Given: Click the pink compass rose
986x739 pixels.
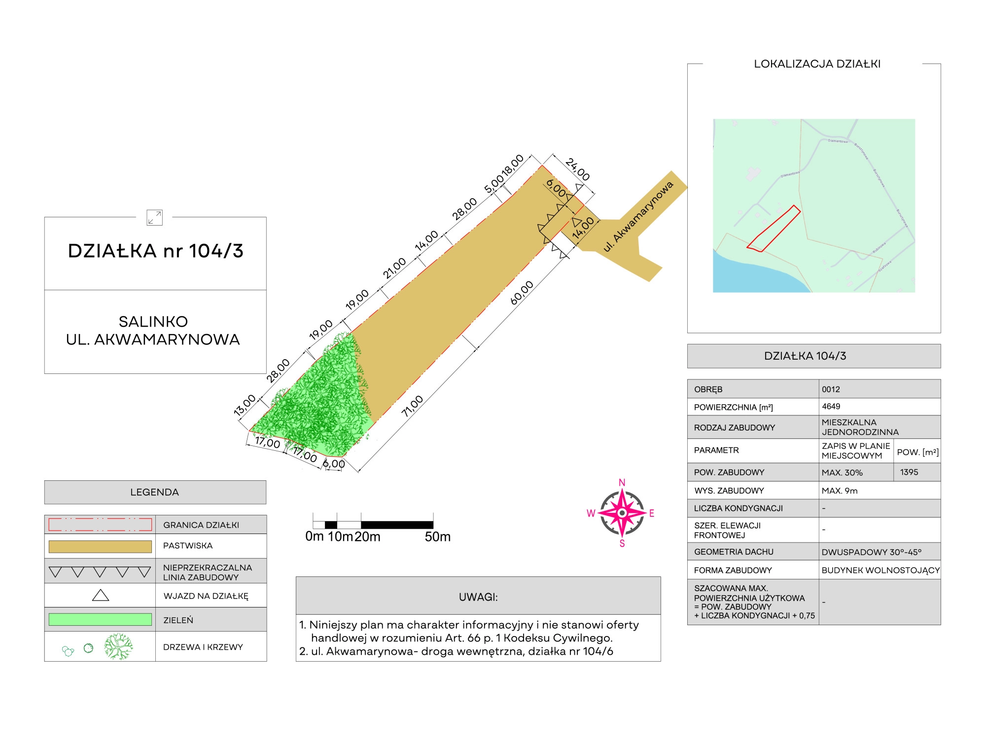Looking at the screenshot, I should tap(622, 513).
